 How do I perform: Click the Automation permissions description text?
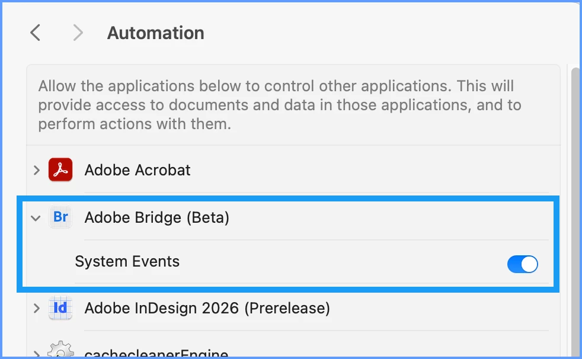(x=280, y=105)
